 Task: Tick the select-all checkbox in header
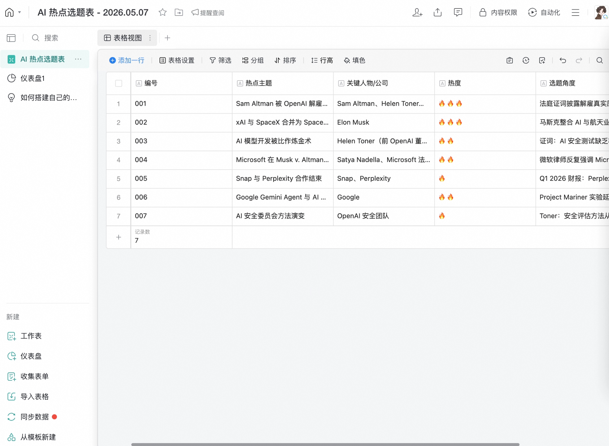(119, 83)
